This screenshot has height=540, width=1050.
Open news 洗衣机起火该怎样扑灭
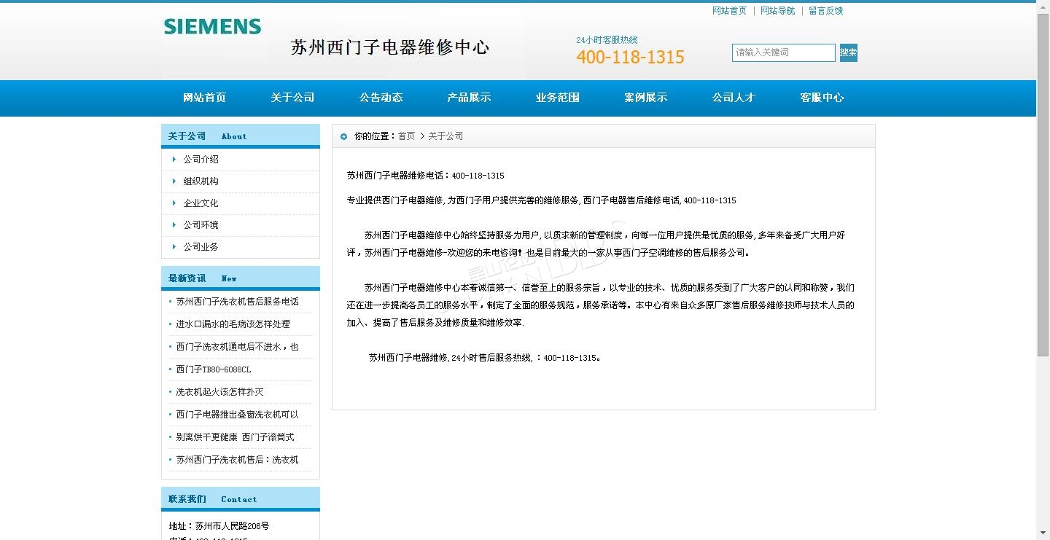click(x=219, y=391)
